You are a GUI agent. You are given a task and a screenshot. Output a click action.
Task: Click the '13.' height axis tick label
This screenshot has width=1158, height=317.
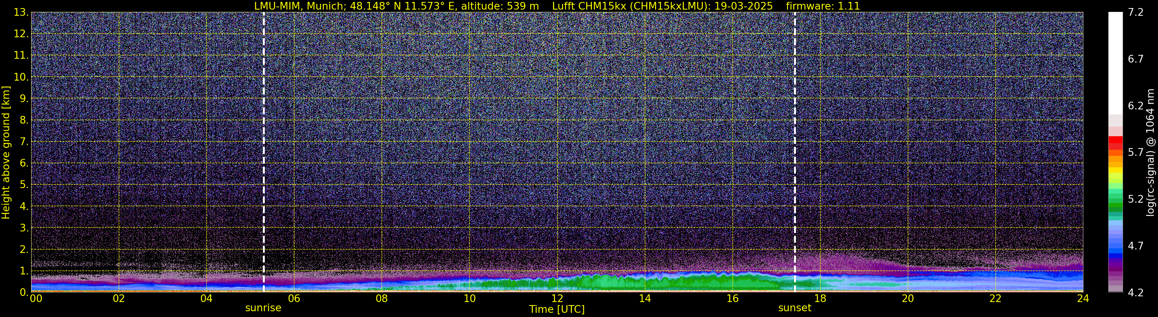click(x=21, y=13)
